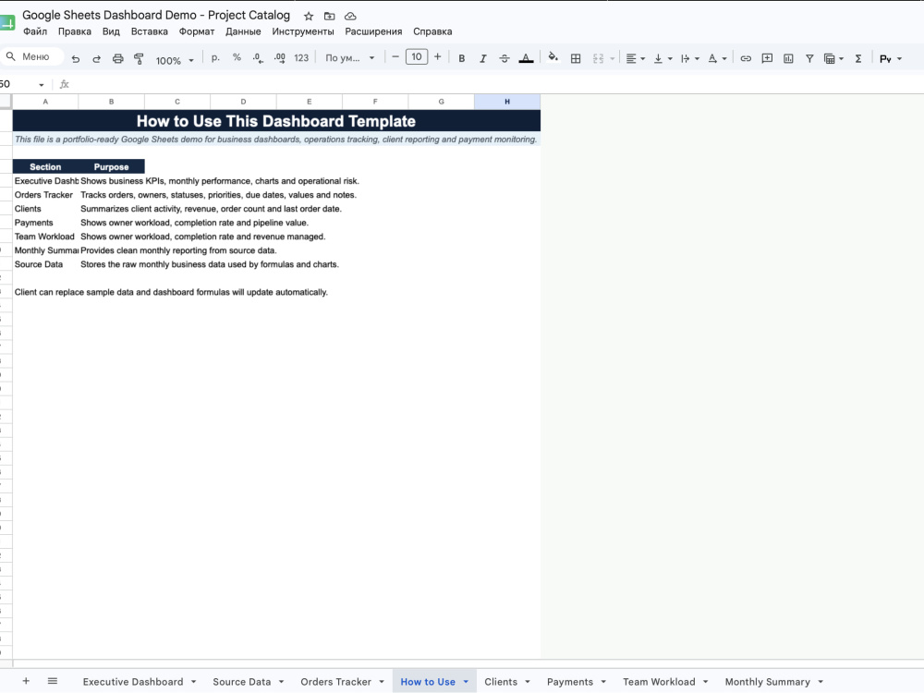This screenshot has height=693, width=924.
Task: Switch to Payments tab
Action: tap(570, 682)
